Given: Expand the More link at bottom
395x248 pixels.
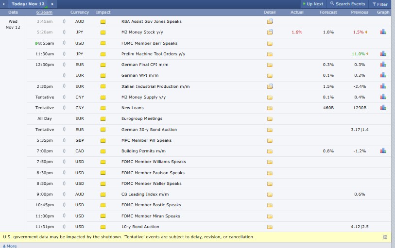Looking at the screenshot, I should pos(10,246).
